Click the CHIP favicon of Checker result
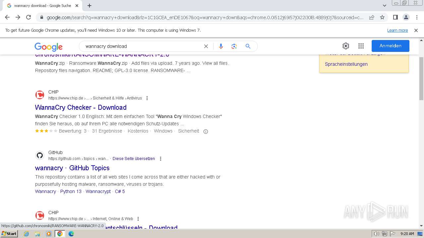 tap(40, 95)
